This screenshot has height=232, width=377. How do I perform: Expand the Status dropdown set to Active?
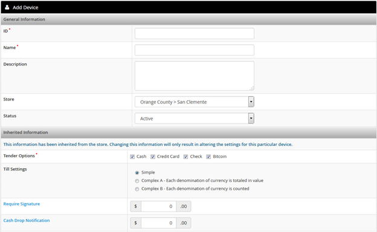tap(195, 118)
